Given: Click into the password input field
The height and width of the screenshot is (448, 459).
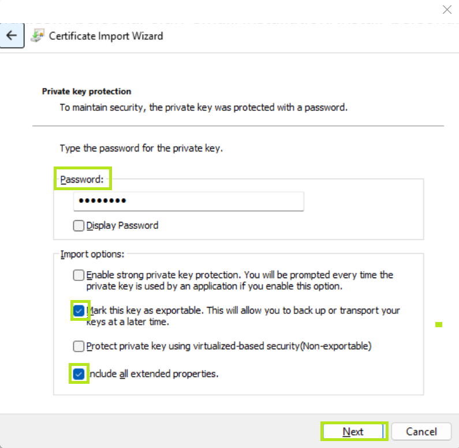Looking at the screenshot, I should pyautogui.click(x=189, y=201).
